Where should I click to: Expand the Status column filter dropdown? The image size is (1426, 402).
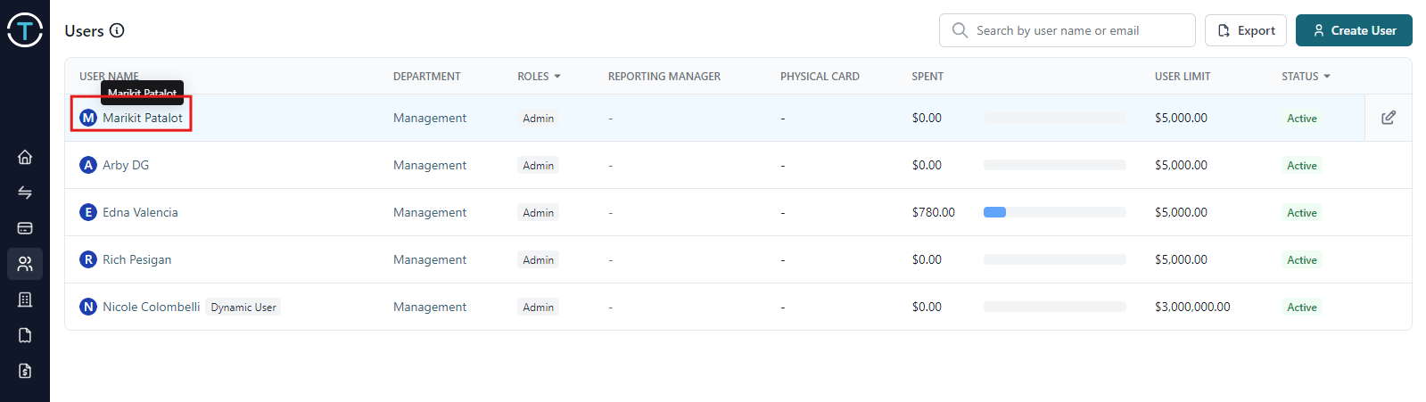[x=1327, y=77]
